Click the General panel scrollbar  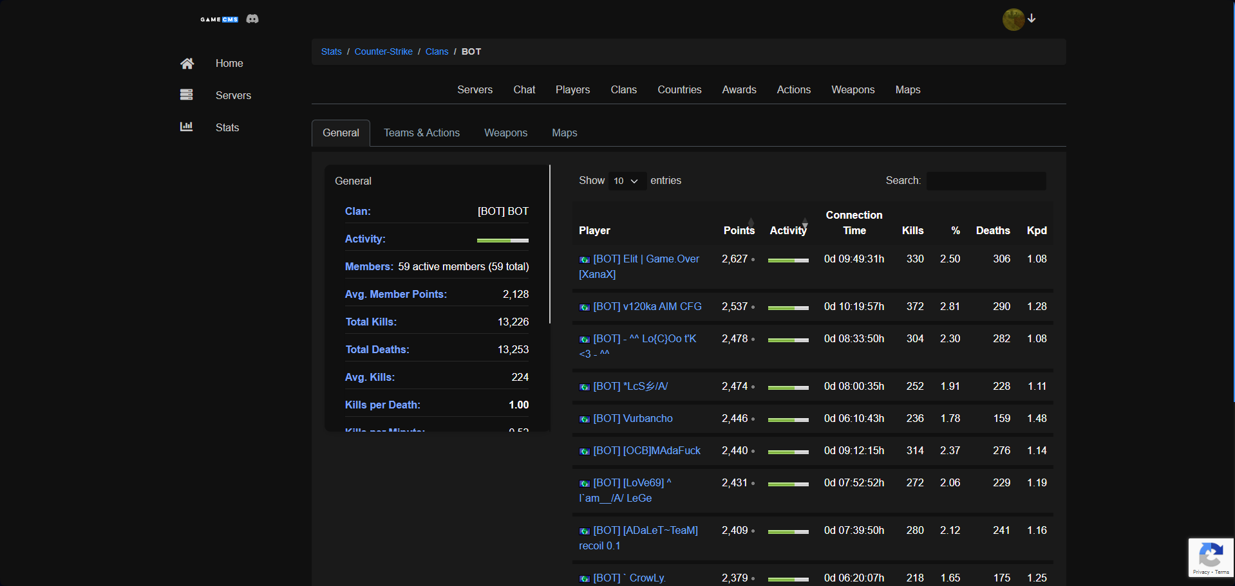point(550,244)
